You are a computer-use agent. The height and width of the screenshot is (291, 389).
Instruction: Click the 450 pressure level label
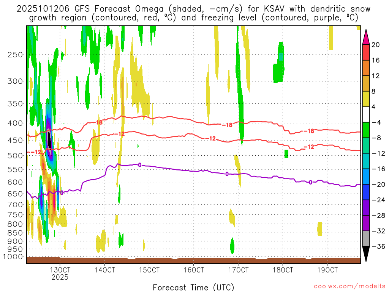tap(15, 140)
